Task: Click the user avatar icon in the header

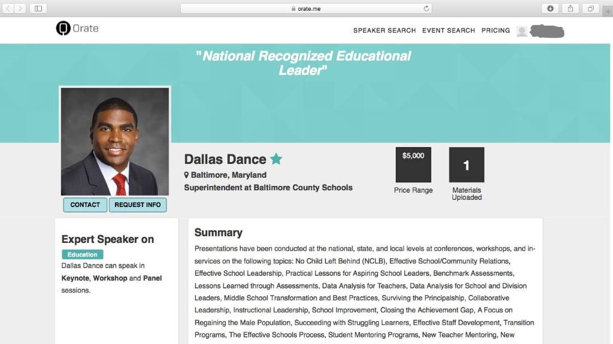Action: click(x=522, y=31)
